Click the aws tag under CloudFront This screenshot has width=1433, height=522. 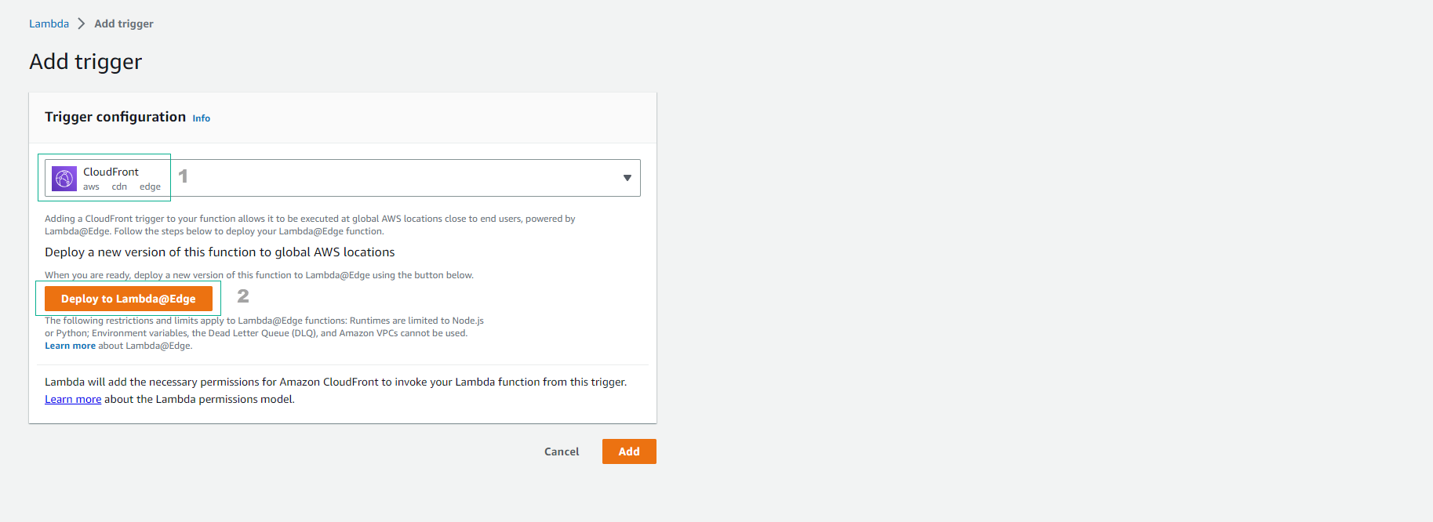91,187
